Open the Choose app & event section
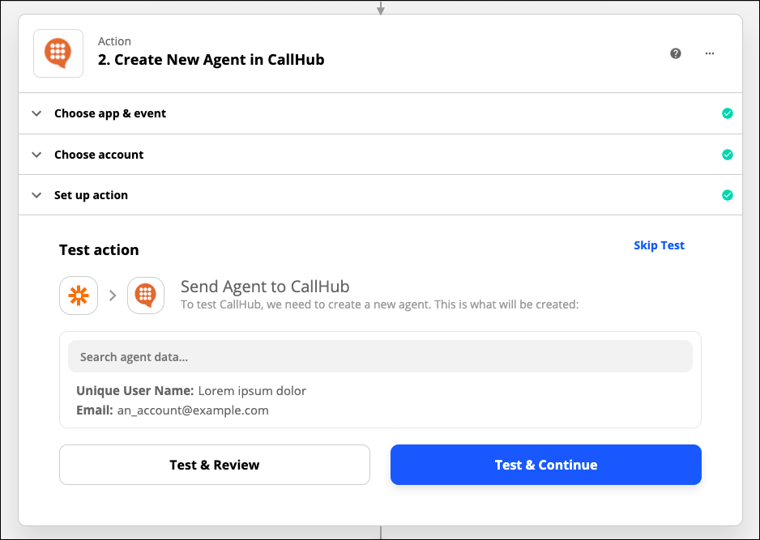 coord(380,113)
